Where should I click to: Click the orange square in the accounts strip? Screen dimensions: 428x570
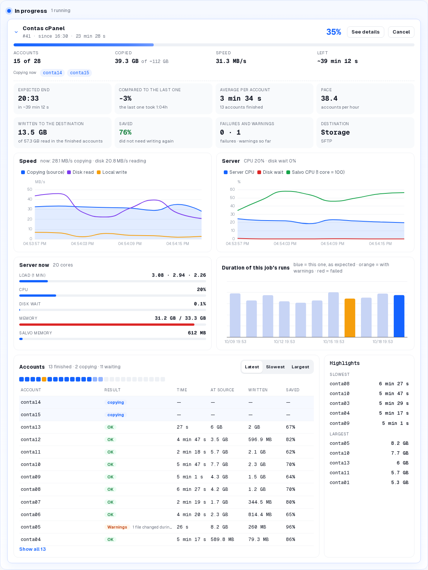(x=44, y=379)
